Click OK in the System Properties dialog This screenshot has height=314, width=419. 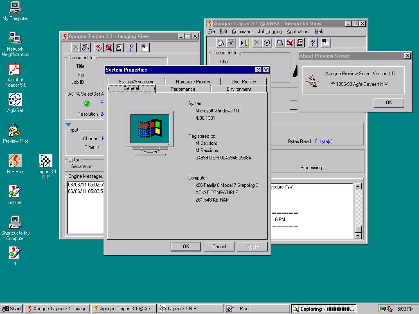(x=186, y=247)
